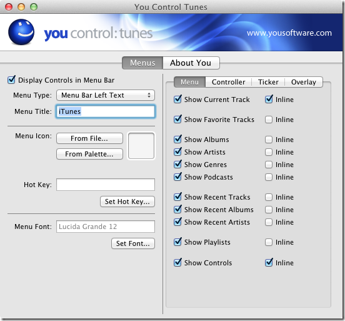Viewport: 345px width, 321px height.
Task: Click the Set Font button
Action: (133, 243)
